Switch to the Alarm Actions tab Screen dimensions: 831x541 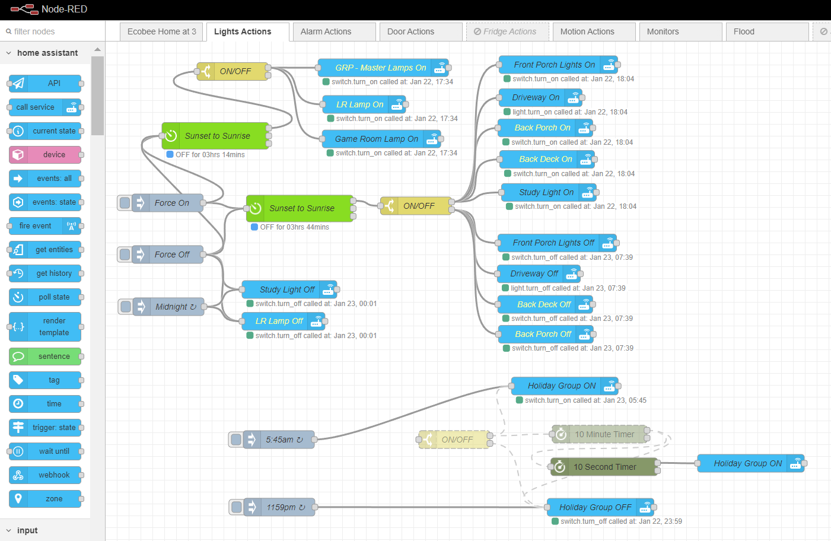[334, 31]
